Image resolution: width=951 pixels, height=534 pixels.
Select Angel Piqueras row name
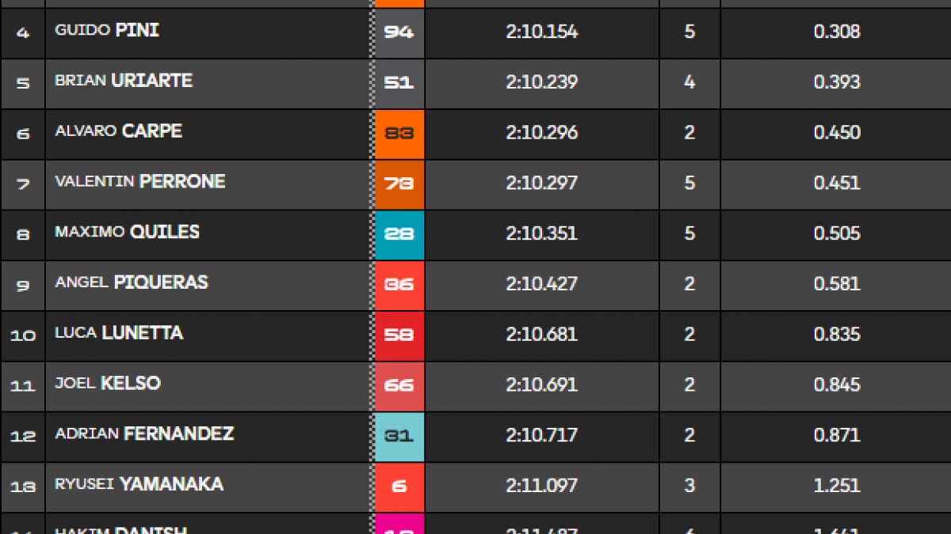[x=132, y=282]
